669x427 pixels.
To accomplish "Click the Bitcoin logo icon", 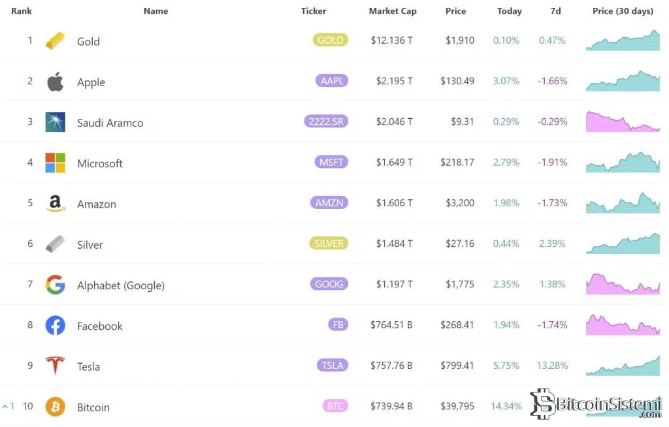I will 56,407.
